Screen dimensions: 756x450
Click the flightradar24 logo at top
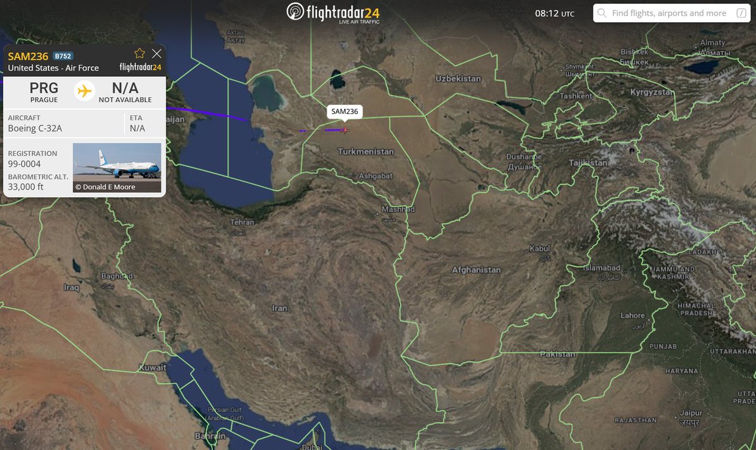(x=333, y=13)
